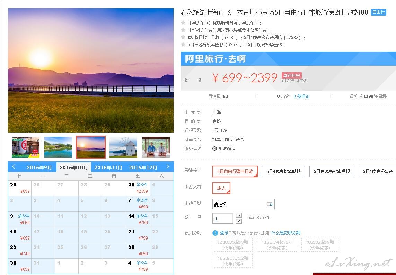Click the 自由行 blue tag
This screenshot has width=396, height=275.
pyautogui.click(x=379, y=12)
